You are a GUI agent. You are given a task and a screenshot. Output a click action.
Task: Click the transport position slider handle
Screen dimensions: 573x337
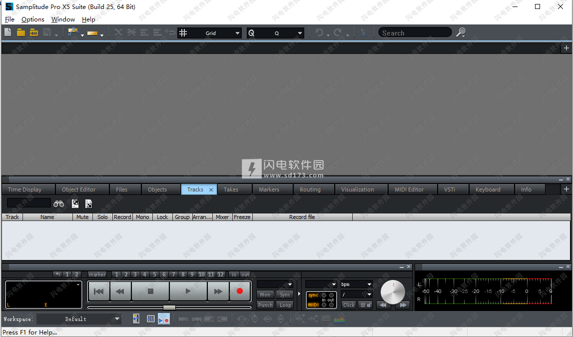coord(169,307)
